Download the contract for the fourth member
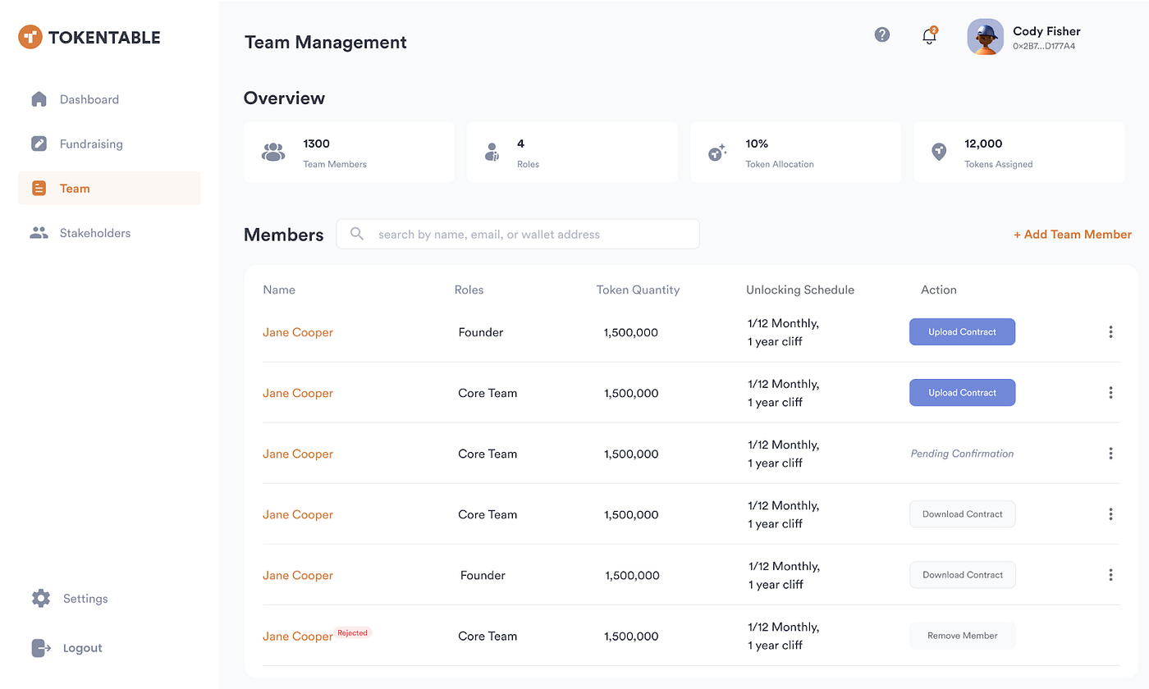The height and width of the screenshot is (689, 1149). tap(962, 513)
